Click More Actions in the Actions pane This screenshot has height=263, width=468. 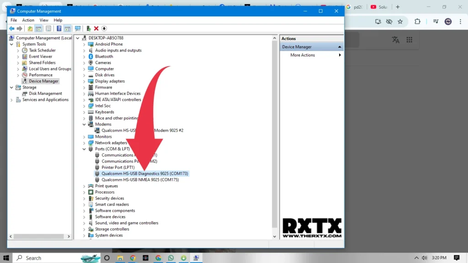click(303, 55)
